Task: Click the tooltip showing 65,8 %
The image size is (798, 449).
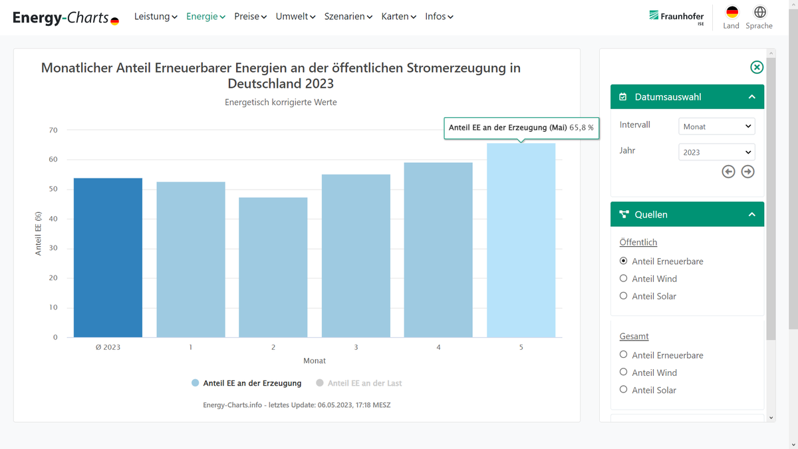Action: click(x=521, y=127)
